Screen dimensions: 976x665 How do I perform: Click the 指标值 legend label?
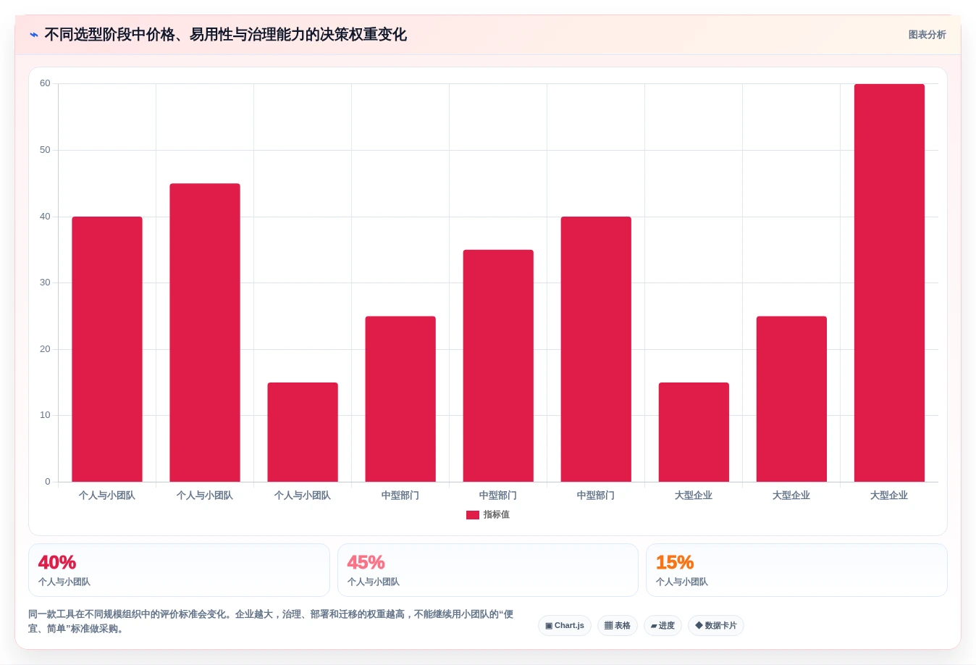[497, 515]
